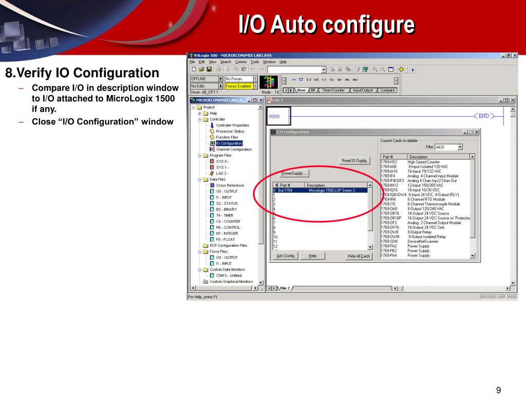Click the Cut scissors icon
526x395 pixels.
(229, 69)
